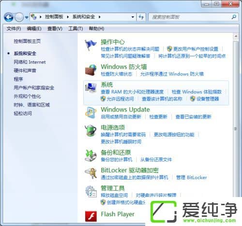Click shield icon beside 更改用户帐户控制设置
The width and height of the screenshot is (242, 226).
coord(169,49)
